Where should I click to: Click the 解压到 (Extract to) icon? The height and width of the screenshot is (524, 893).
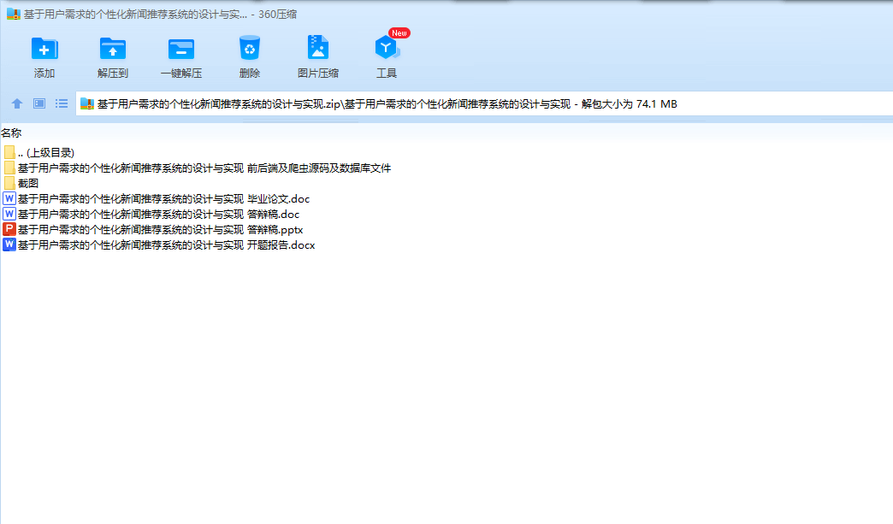(x=113, y=49)
